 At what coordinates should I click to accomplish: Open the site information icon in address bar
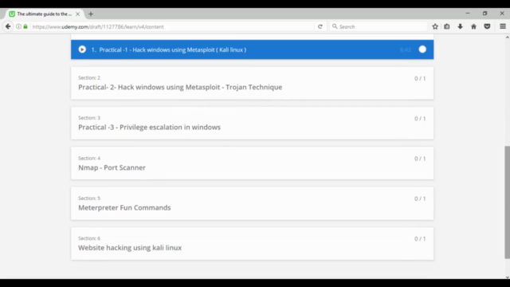click(x=18, y=26)
